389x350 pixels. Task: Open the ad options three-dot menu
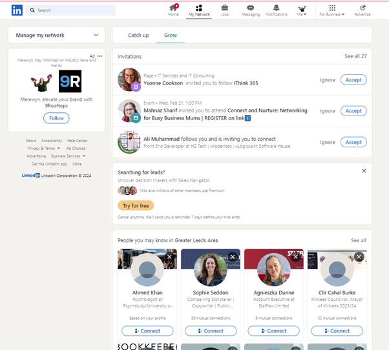click(x=100, y=56)
